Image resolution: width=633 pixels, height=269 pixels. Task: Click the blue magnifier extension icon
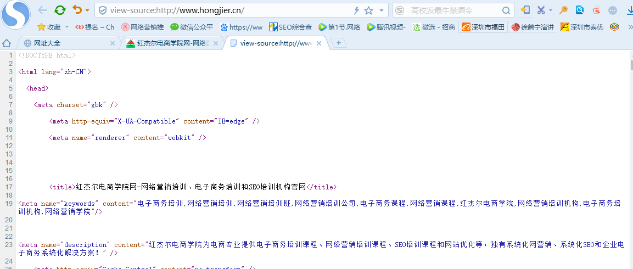click(580, 10)
